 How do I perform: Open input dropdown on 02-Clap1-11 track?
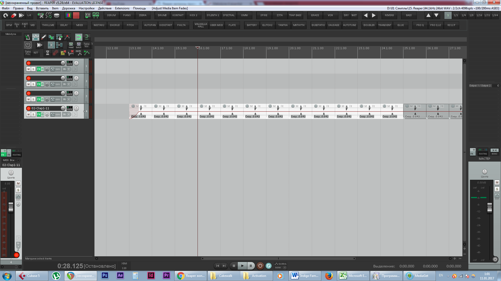[x=69, y=114]
